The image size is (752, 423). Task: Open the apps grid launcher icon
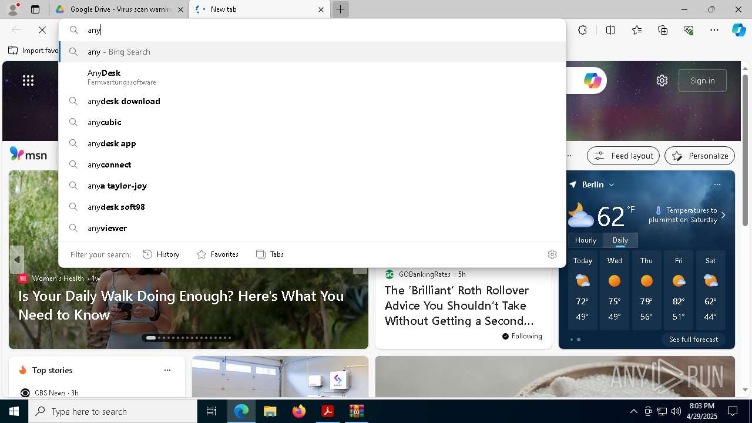tap(28, 80)
